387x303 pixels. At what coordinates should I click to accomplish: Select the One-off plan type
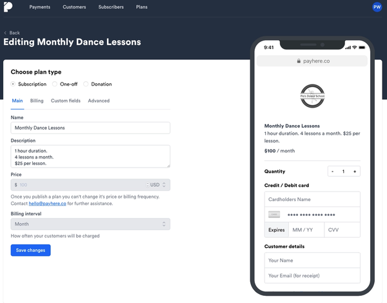point(55,84)
